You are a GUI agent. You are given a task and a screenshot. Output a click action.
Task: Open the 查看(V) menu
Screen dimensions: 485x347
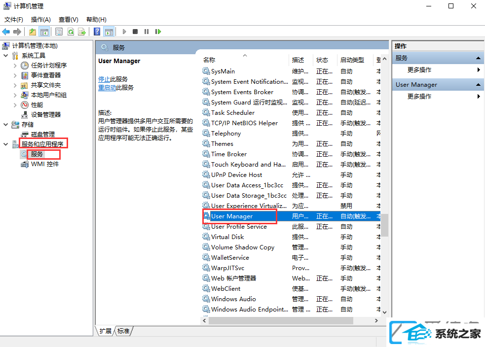(x=69, y=20)
